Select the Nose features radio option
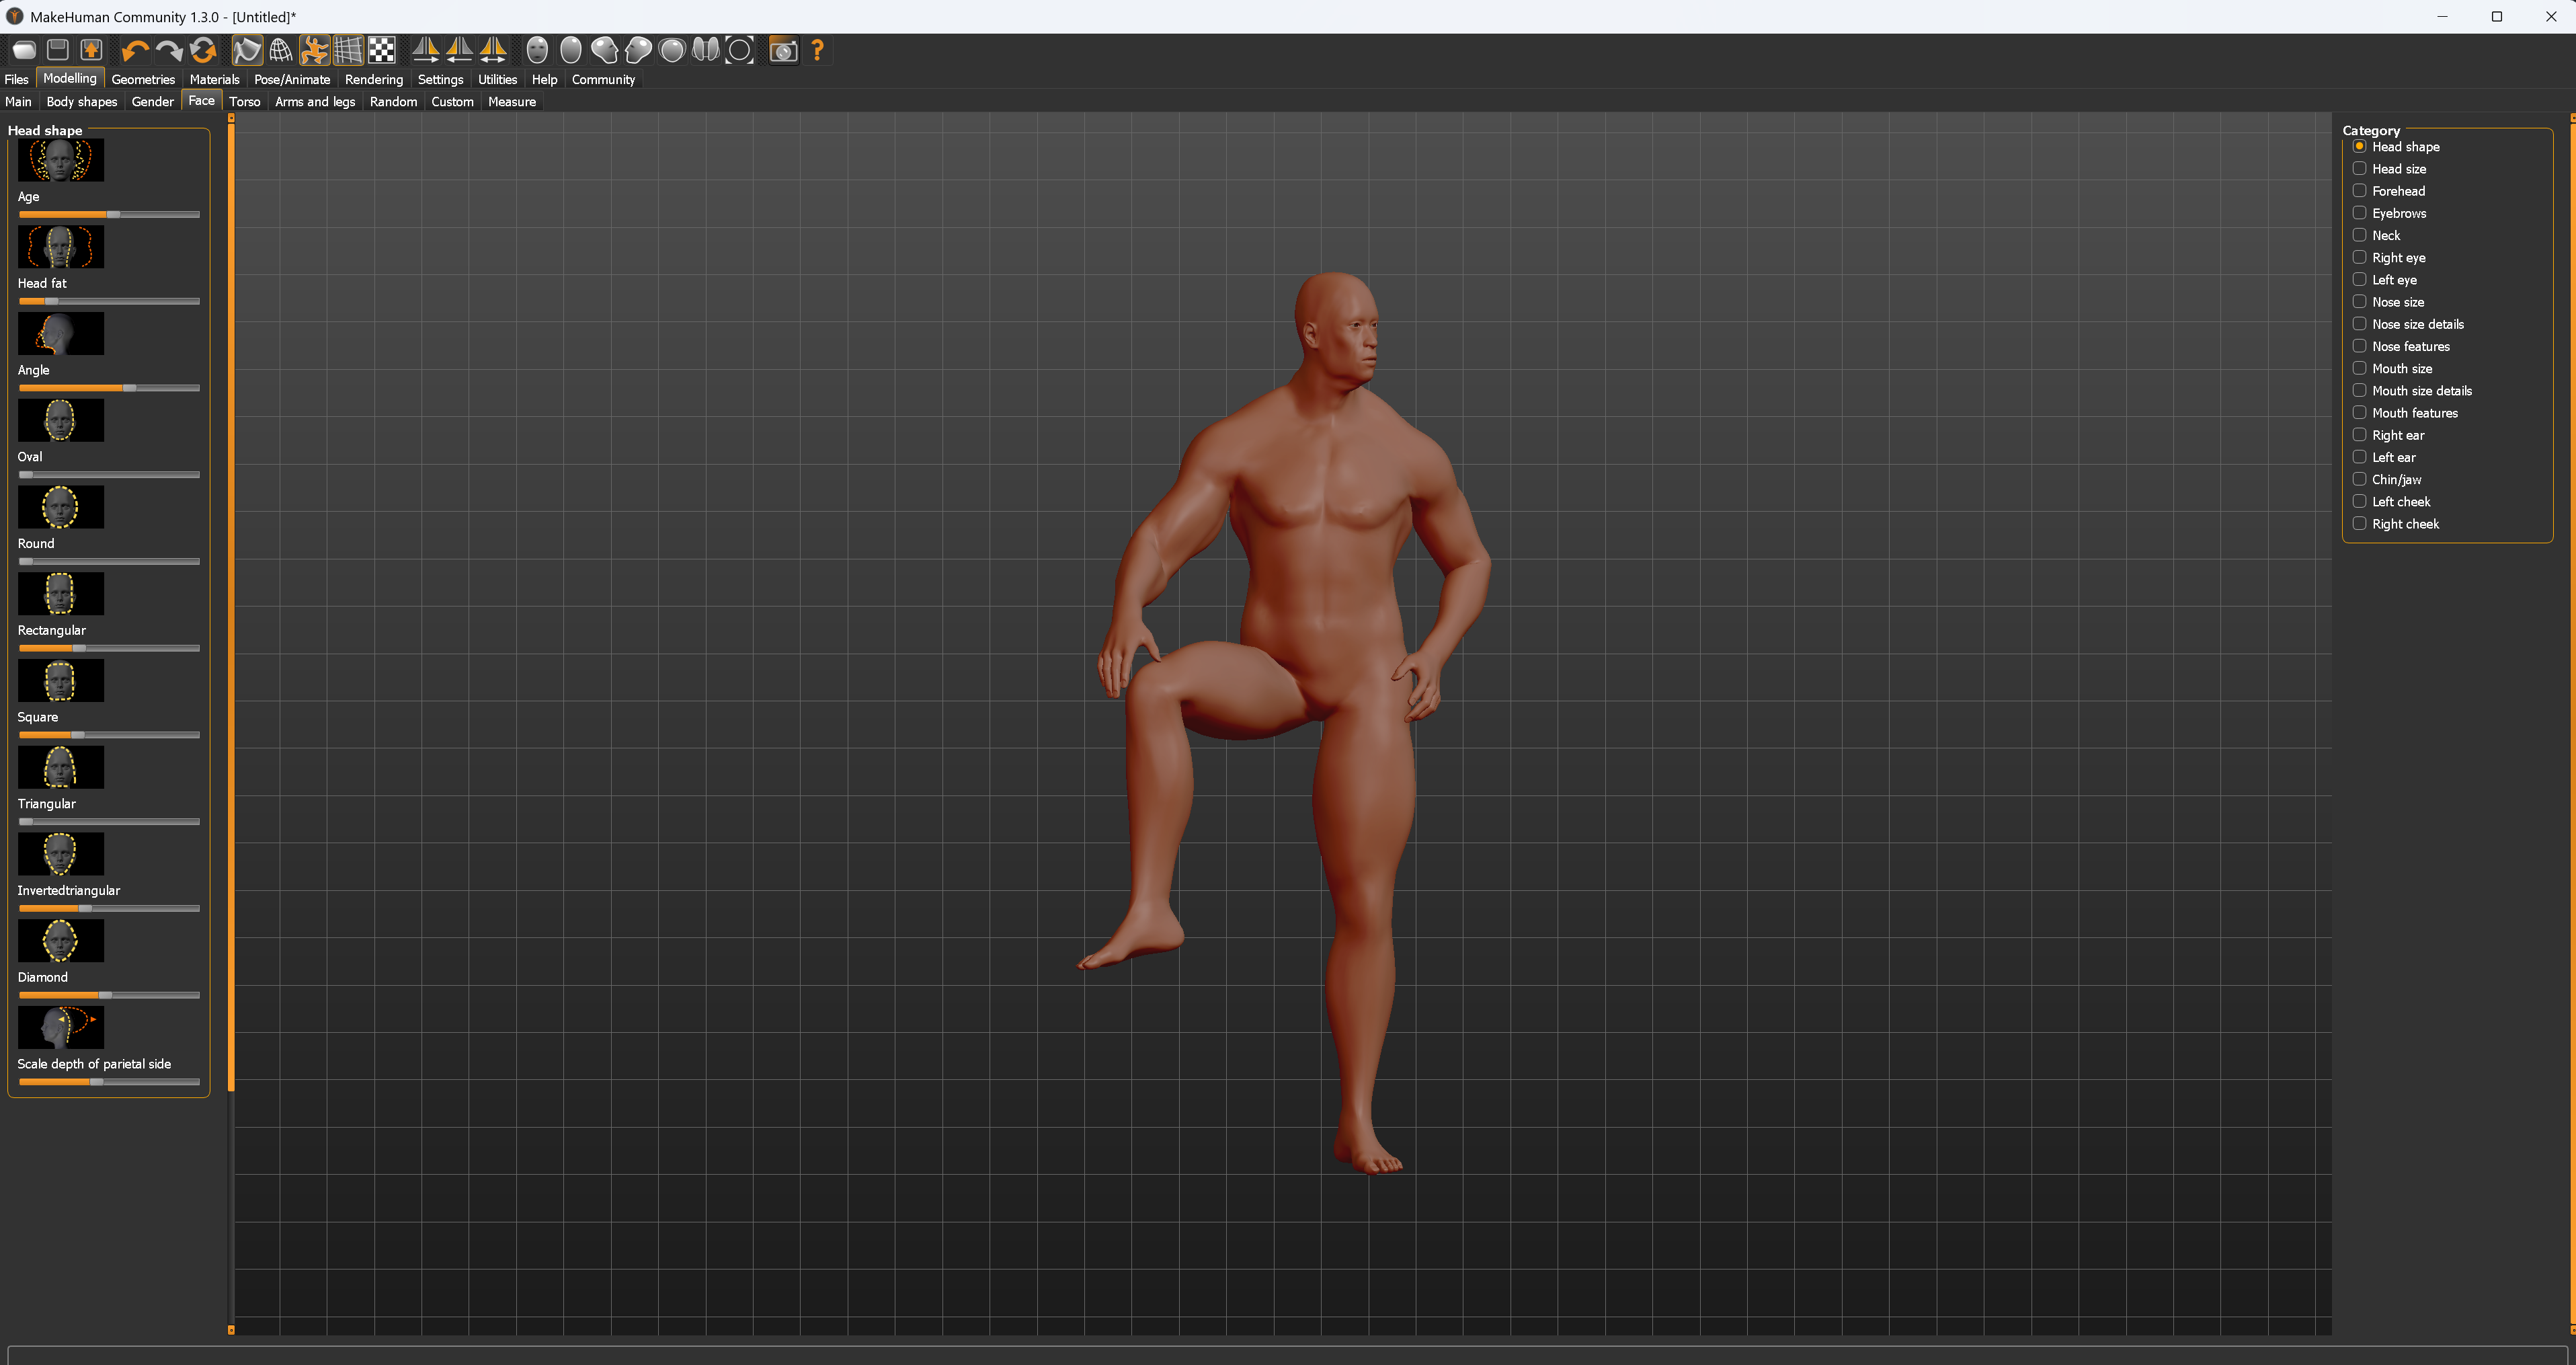The width and height of the screenshot is (2576, 1365). [x=2359, y=346]
